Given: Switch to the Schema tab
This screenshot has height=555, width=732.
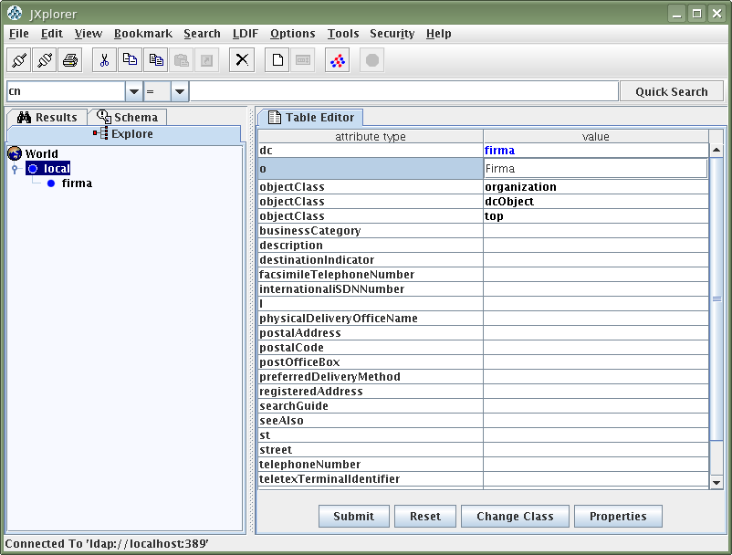Looking at the screenshot, I should point(127,117).
